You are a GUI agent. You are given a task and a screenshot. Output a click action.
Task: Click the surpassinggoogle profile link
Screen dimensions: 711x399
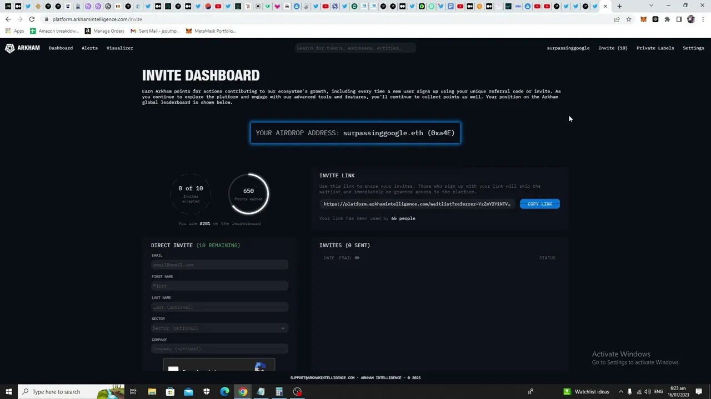click(x=568, y=48)
